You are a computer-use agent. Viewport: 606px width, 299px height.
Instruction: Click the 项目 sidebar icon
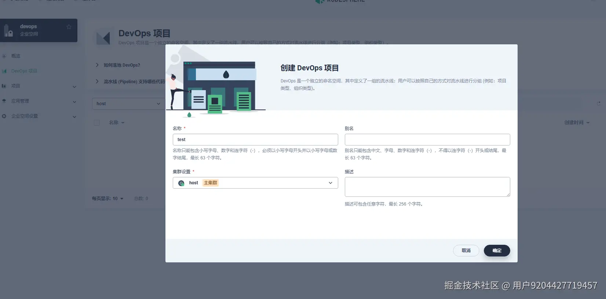4,86
